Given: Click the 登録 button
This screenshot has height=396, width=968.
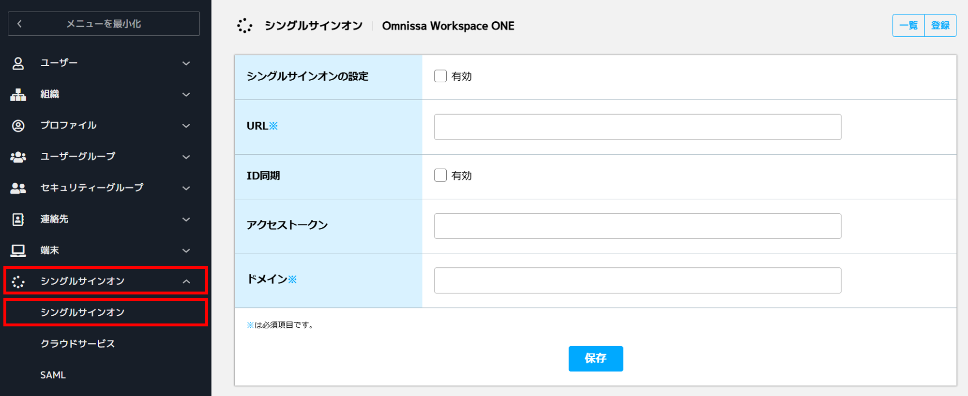Looking at the screenshot, I should (940, 26).
